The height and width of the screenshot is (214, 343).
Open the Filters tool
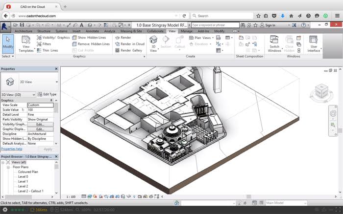[x=44, y=44]
